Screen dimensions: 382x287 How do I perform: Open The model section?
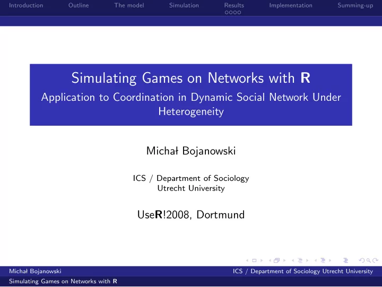(129, 5)
